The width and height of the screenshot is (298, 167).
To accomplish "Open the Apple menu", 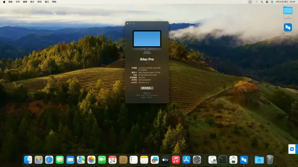I will 4,2.
